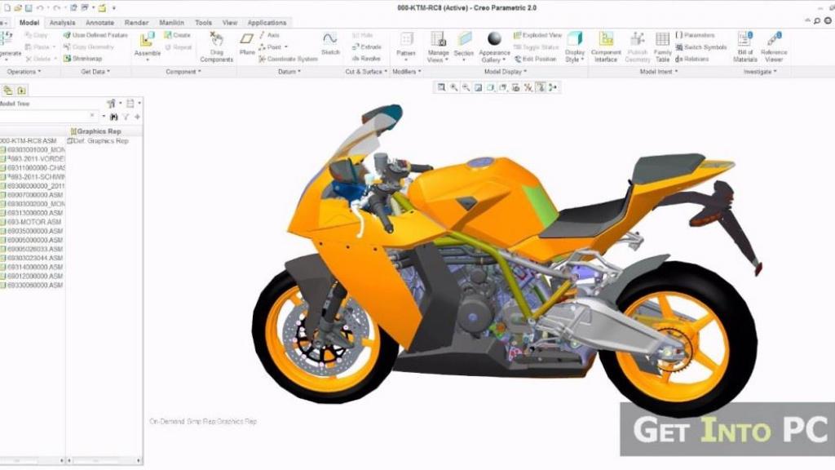Image resolution: width=835 pixels, height=470 pixels.
Task: Select the 000-KTM-RC8.ASM root assembly
Action: pyautogui.click(x=29, y=140)
